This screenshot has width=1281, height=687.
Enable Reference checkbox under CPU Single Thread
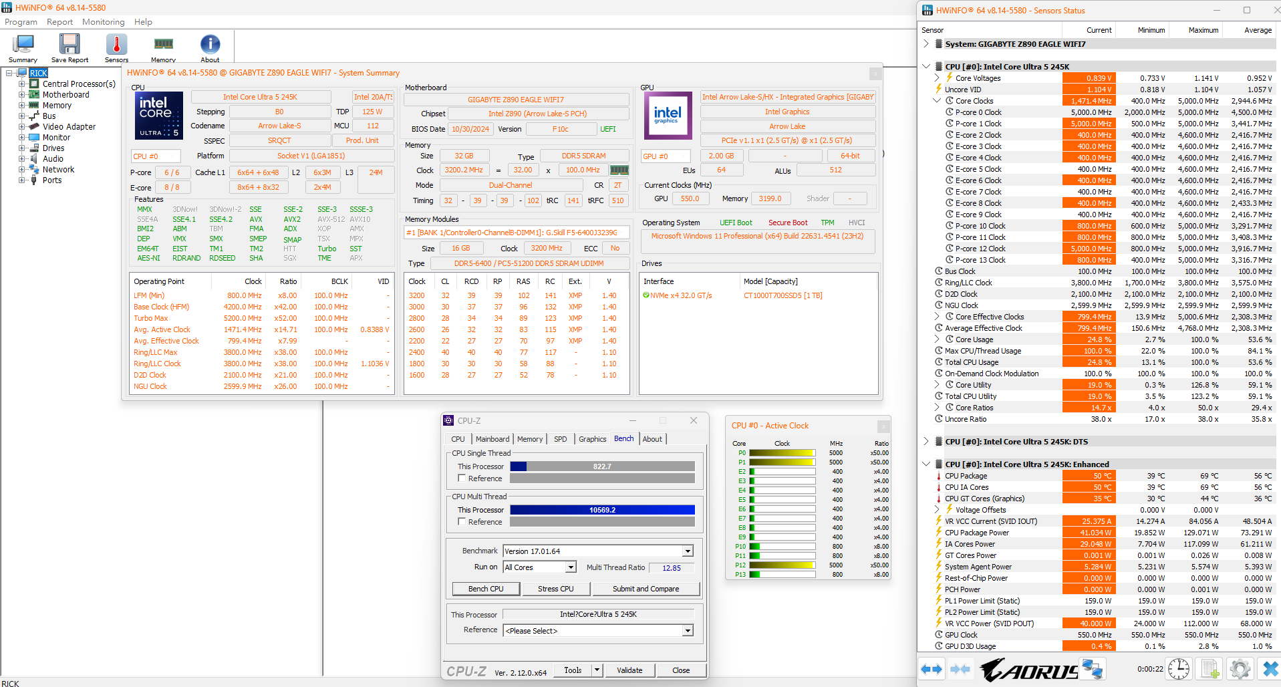(462, 478)
